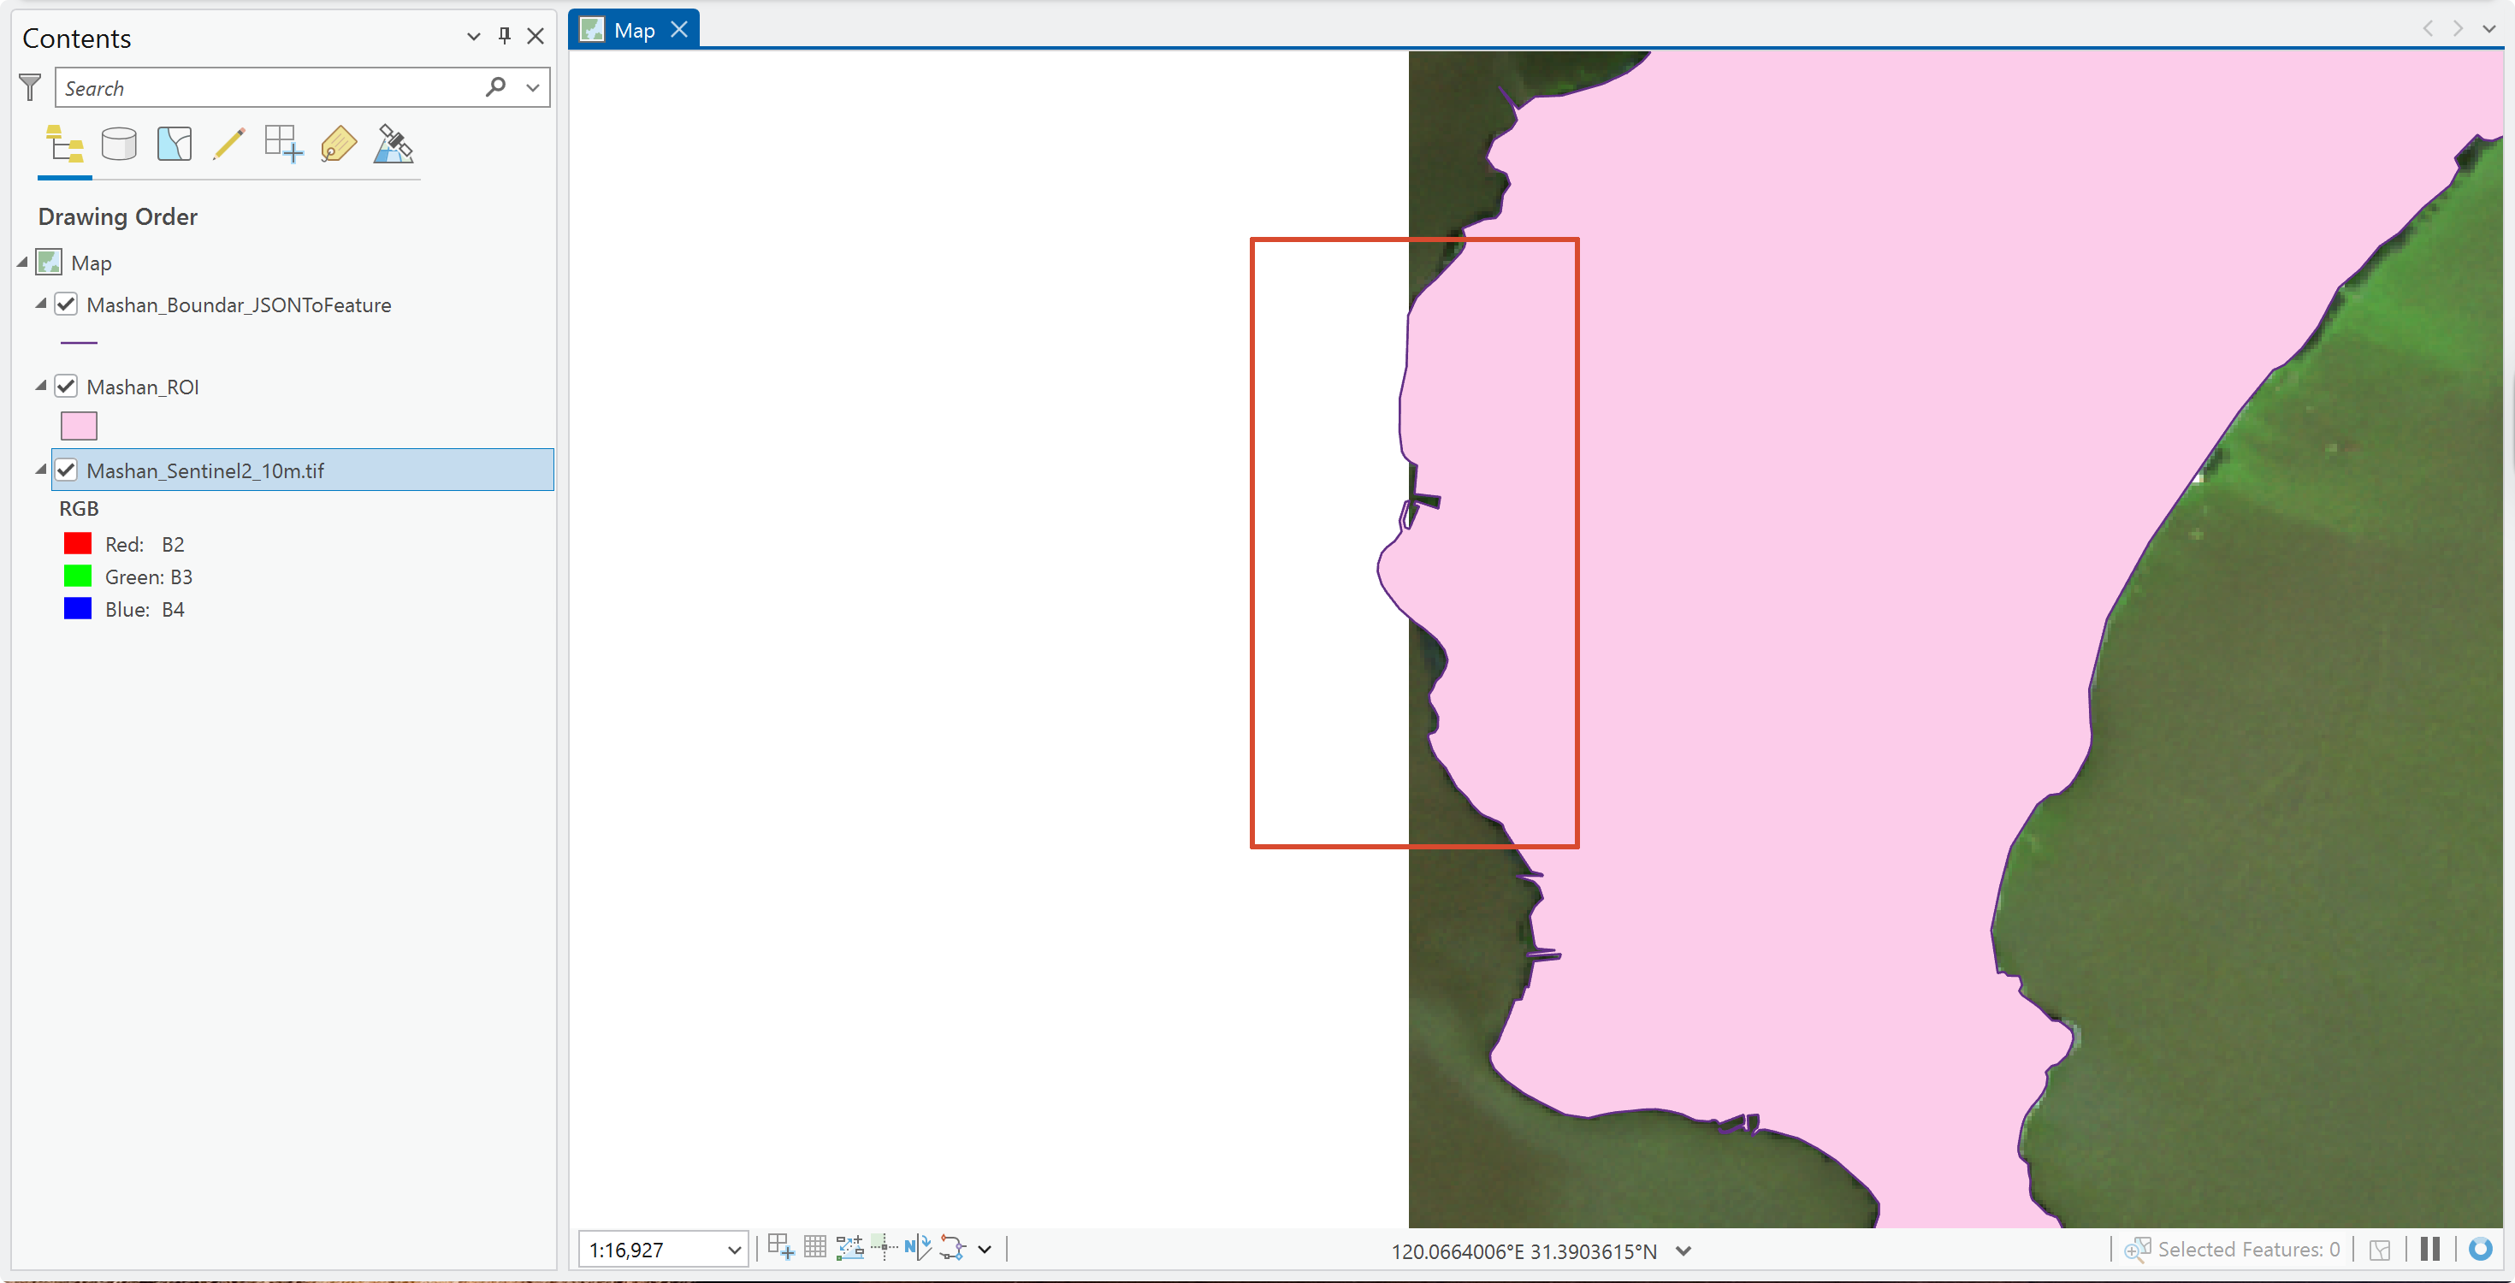
Task: Collapse Mashan_Sentinel2_10m.tif legend
Action: [x=41, y=470]
